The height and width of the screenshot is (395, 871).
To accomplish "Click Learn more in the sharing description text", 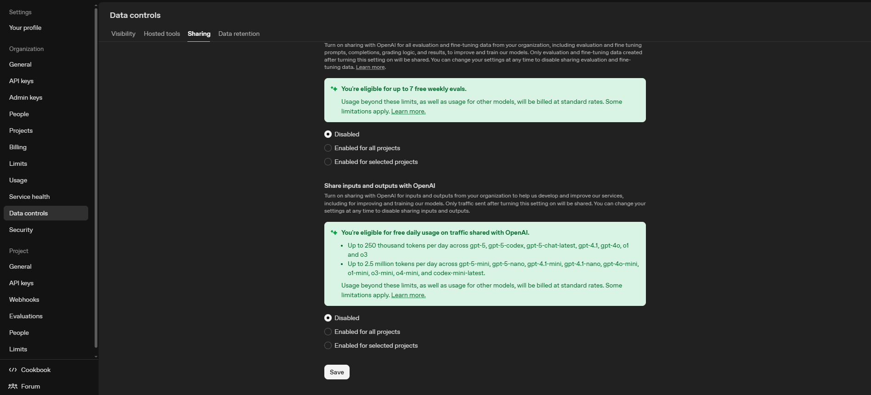I will click(369, 67).
